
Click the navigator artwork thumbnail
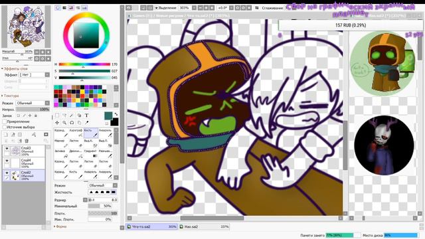(26, 27)
